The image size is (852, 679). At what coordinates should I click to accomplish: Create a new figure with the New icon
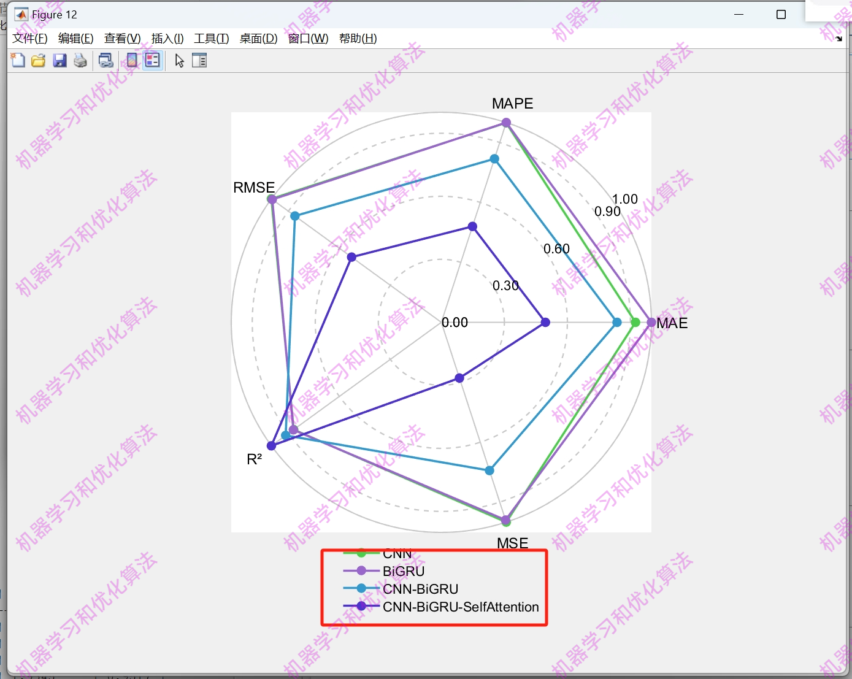(18, 59)
